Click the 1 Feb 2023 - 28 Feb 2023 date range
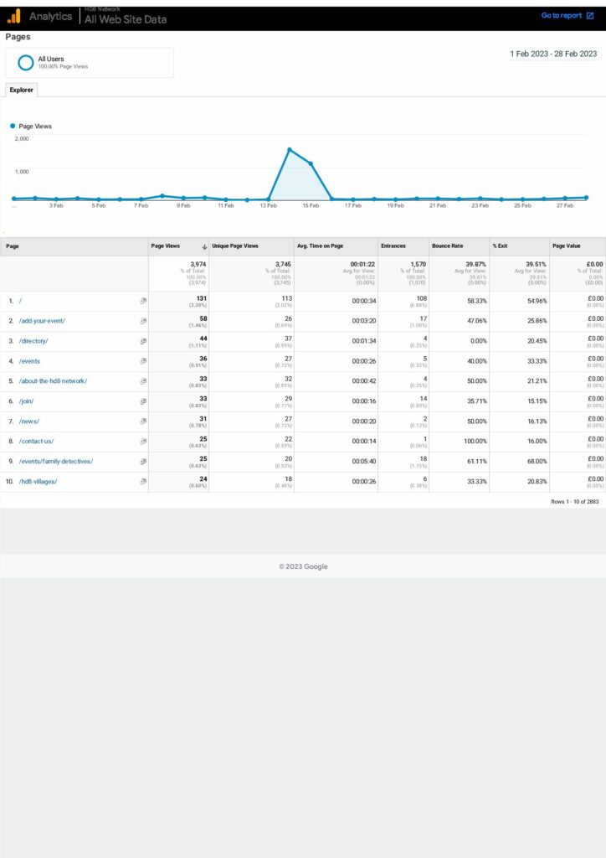606x858 pixels. pos(553,54)
